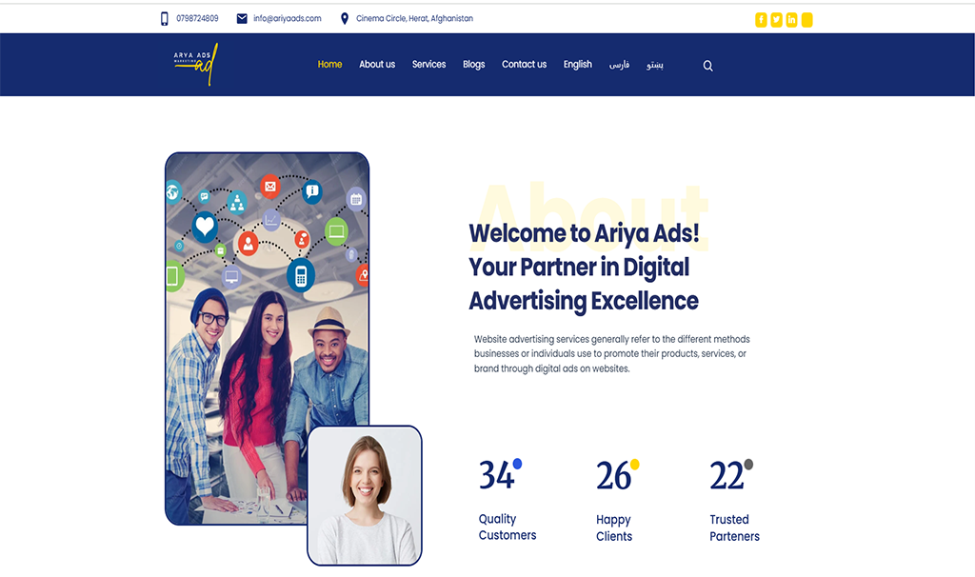Screen dimensions: 975x577
Task: Switch language to فارسی
Action: (619, 65)
